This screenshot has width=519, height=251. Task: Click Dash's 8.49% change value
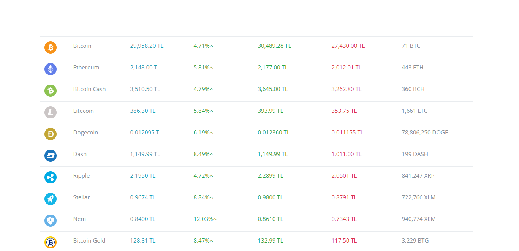203,154
